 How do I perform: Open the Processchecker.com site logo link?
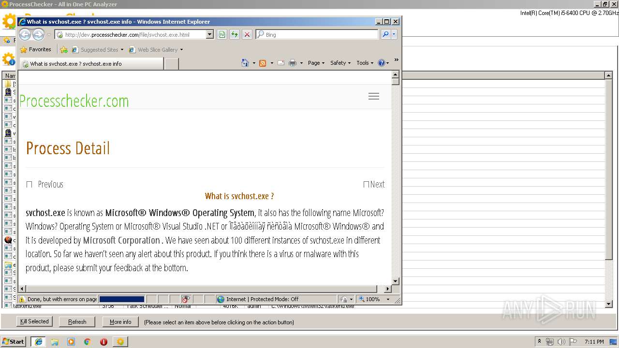(x=74, y=101)
